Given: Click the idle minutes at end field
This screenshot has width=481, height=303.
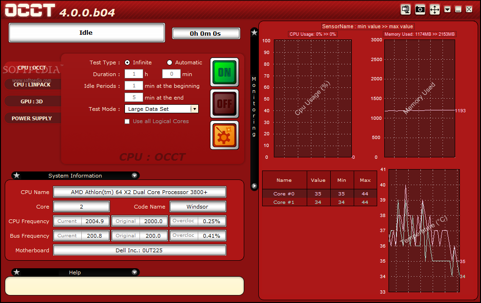Looking at the screenshot, I should 134,97.
